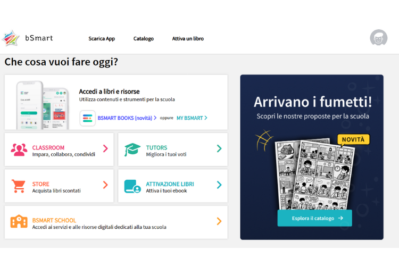Open the Catalogo menu item

coord(144,39)
